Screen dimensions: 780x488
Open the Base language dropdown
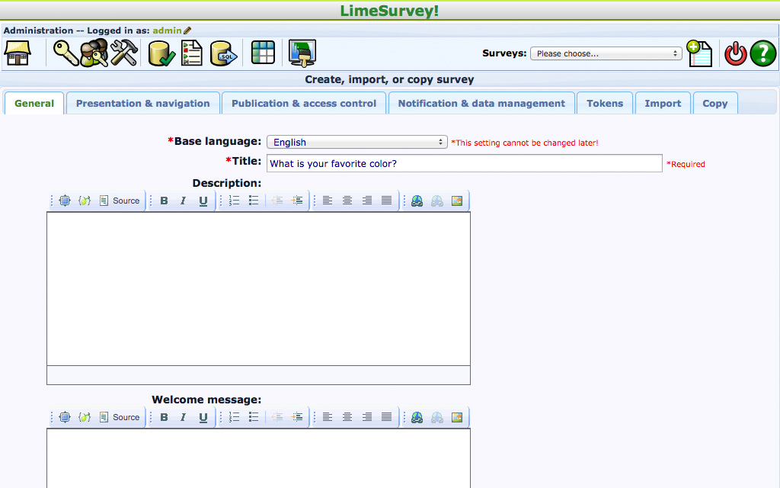tap(357, 142)
